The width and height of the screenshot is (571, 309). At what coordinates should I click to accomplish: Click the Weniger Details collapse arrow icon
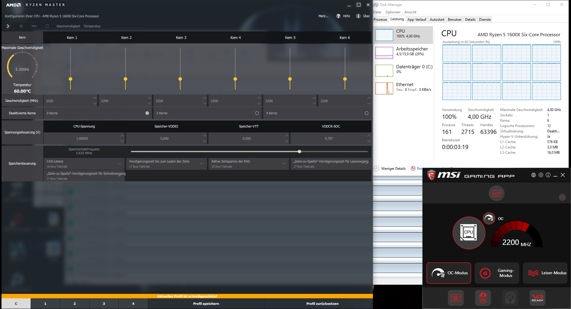376,168
